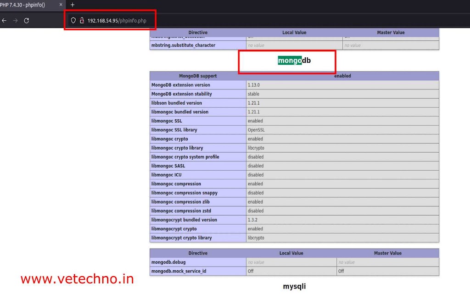Click the MongoDB support header cell
The height and width of the screenshot is (294, 470).
198,76
